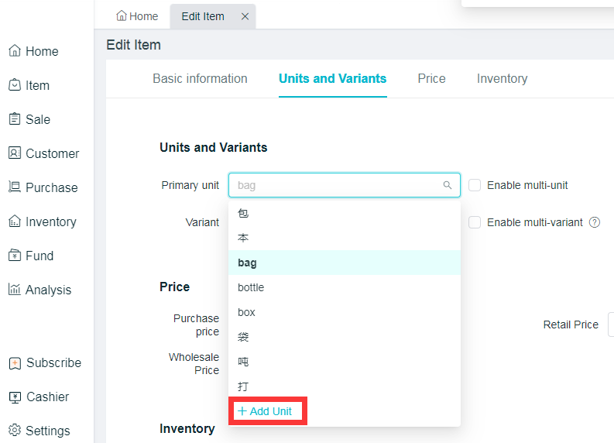Click the Add Unit link
The width and height of the screenshot is (614, 443).
[x=266, y=411]
